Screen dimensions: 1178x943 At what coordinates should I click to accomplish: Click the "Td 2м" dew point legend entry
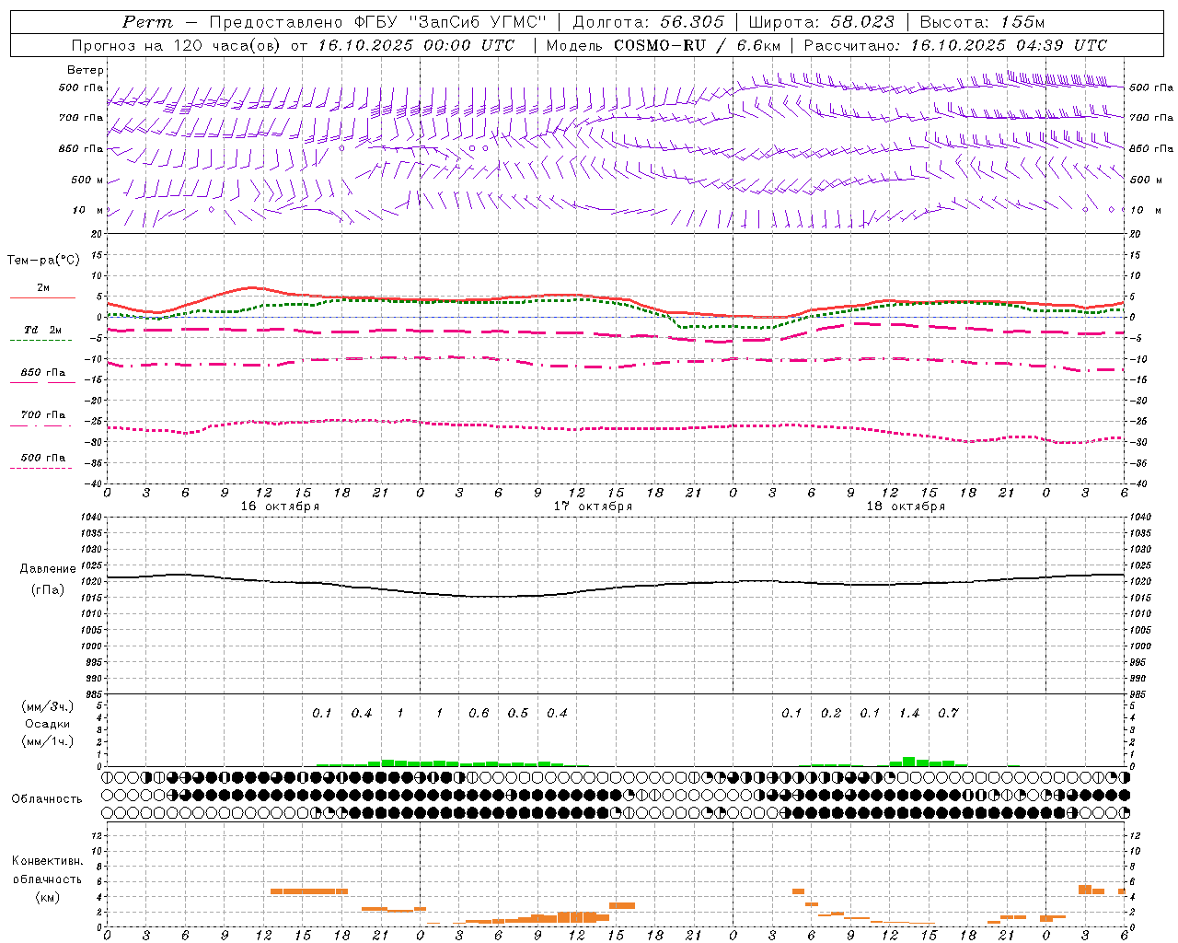(x=42, y=330)
